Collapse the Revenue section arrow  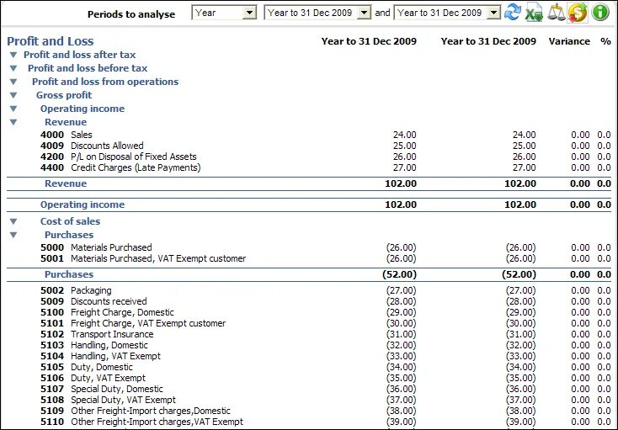click(13, 122)
